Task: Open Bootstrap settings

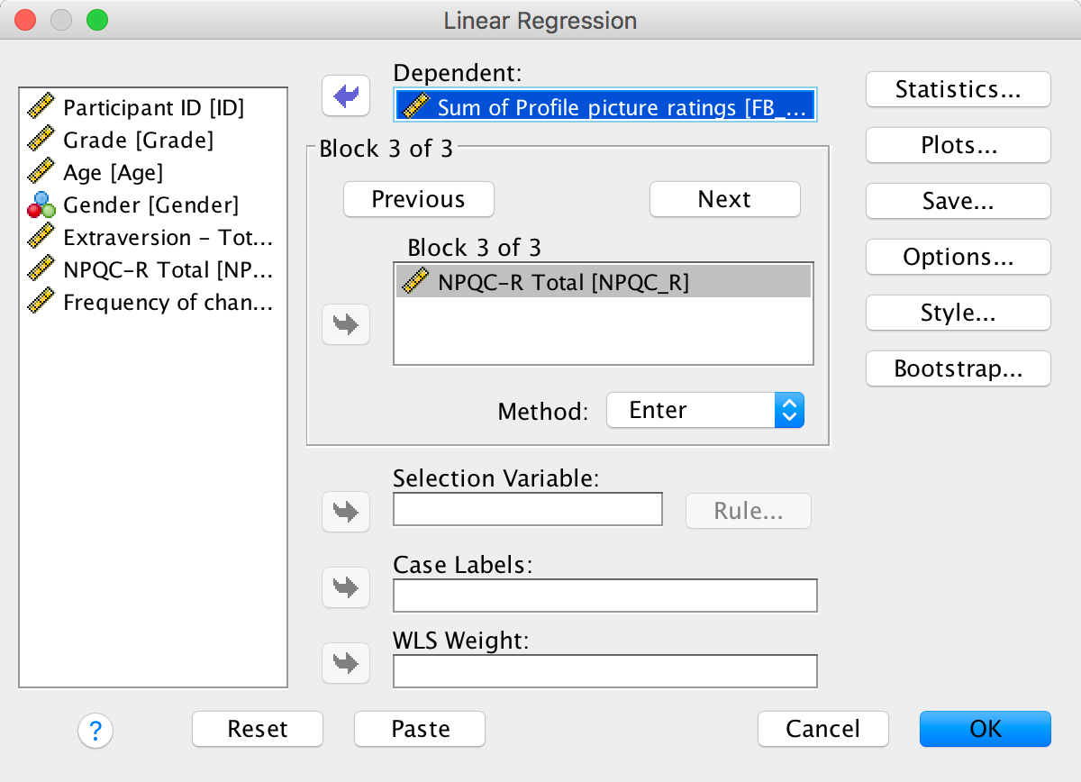Action: pos(958,368)
